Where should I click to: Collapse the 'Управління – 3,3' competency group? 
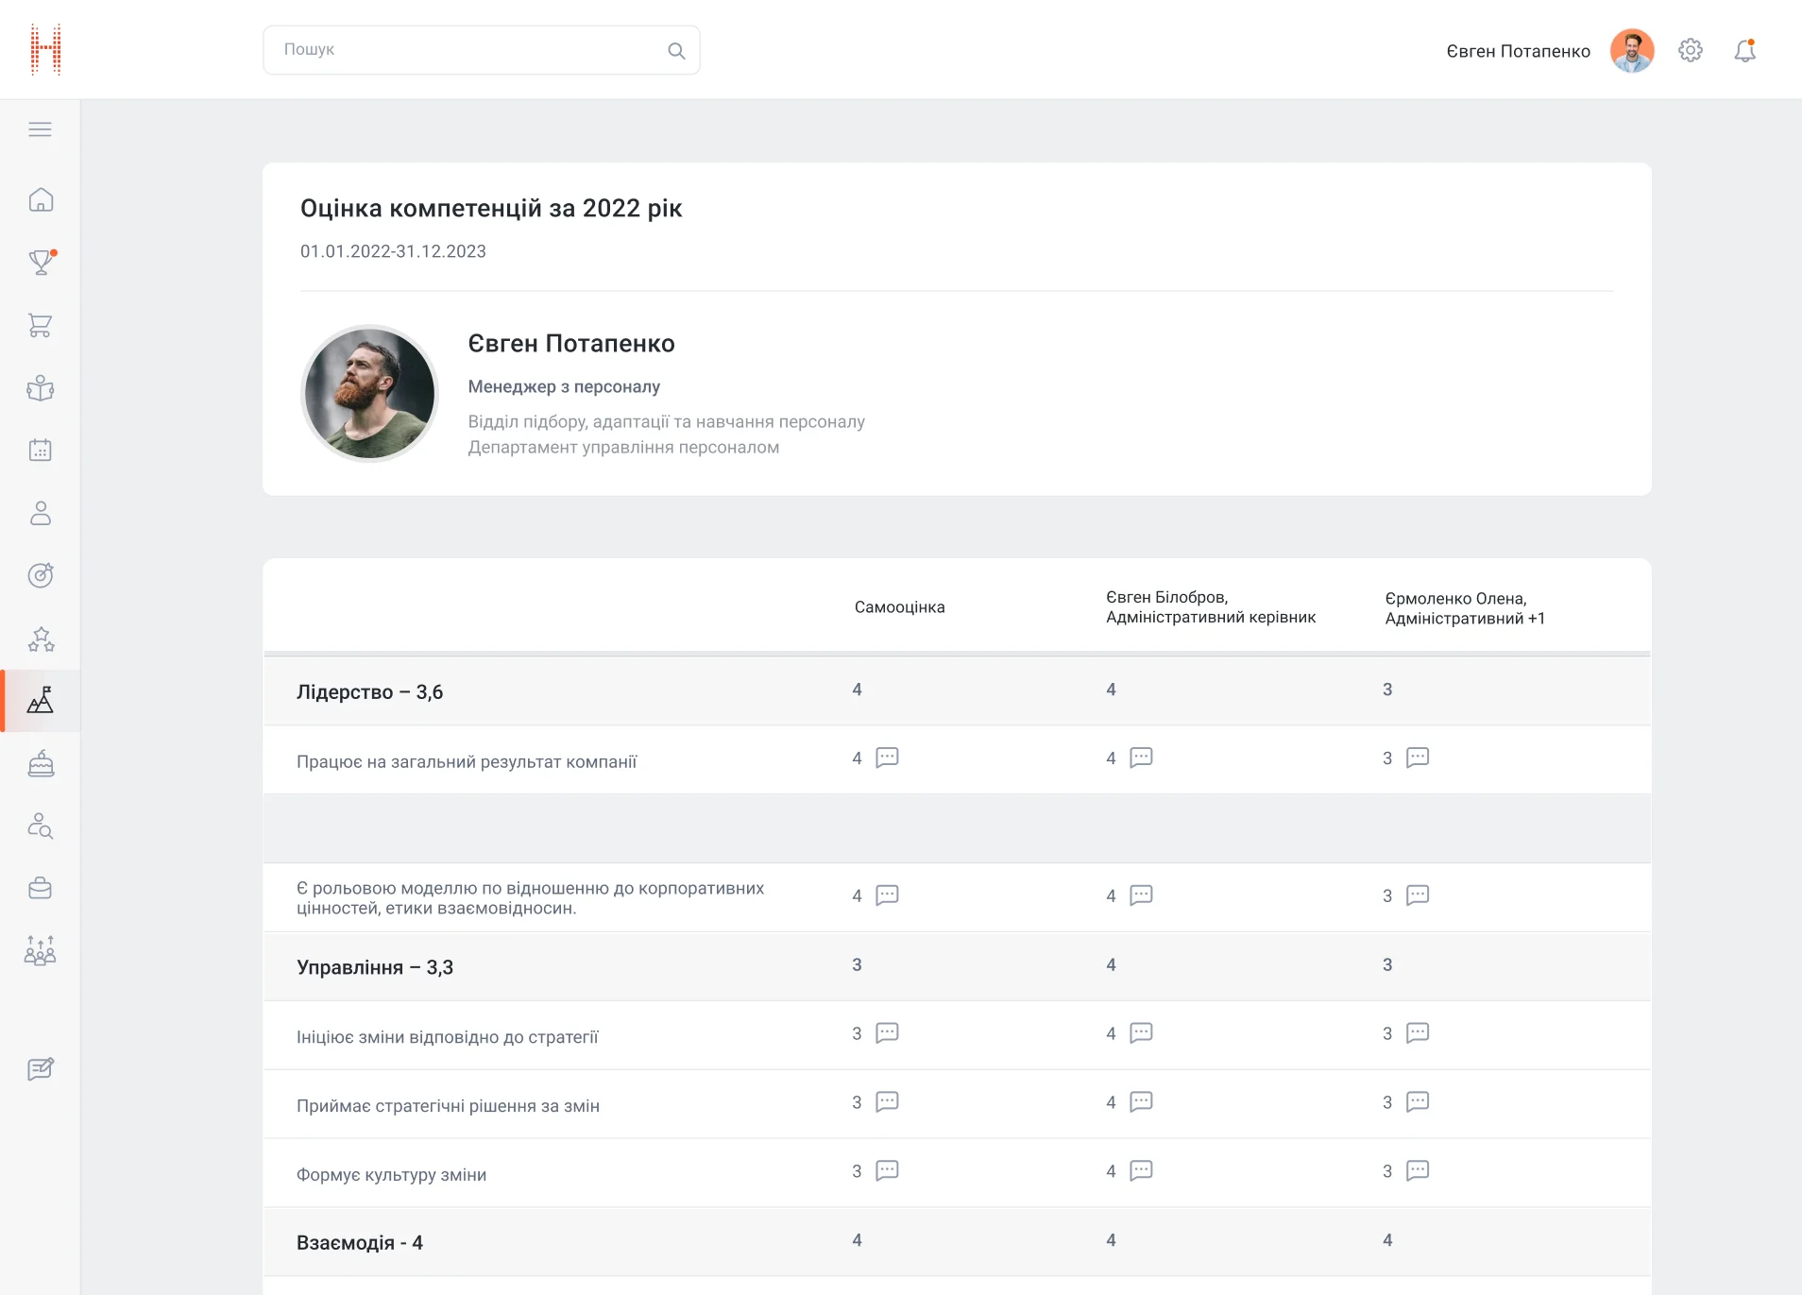pos(375,967)
